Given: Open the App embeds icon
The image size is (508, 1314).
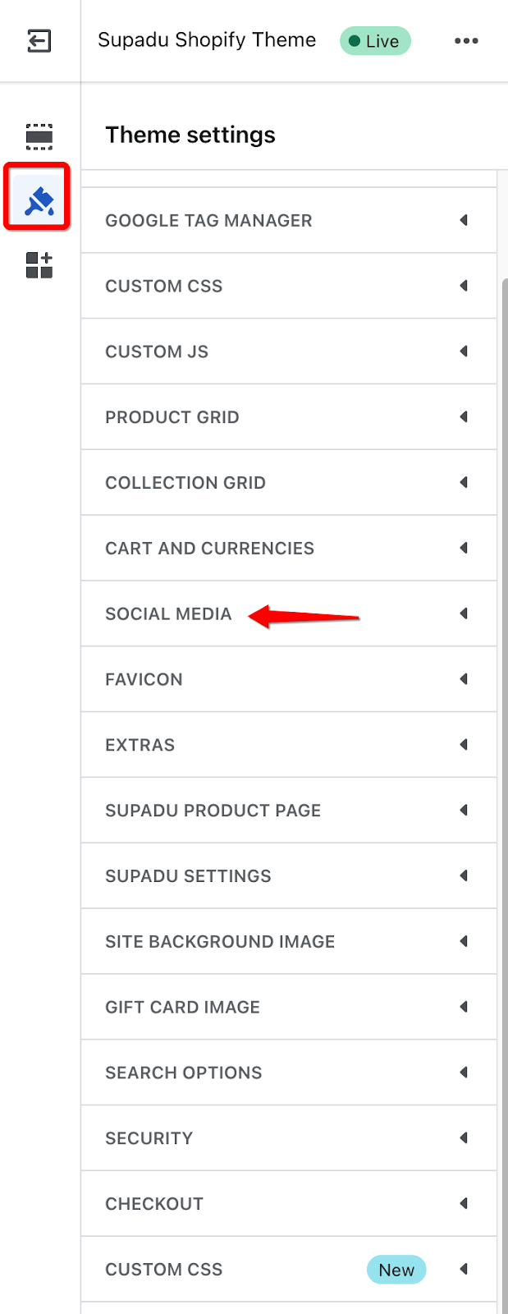Looking at the screenshot, I should tap(39, 264).
